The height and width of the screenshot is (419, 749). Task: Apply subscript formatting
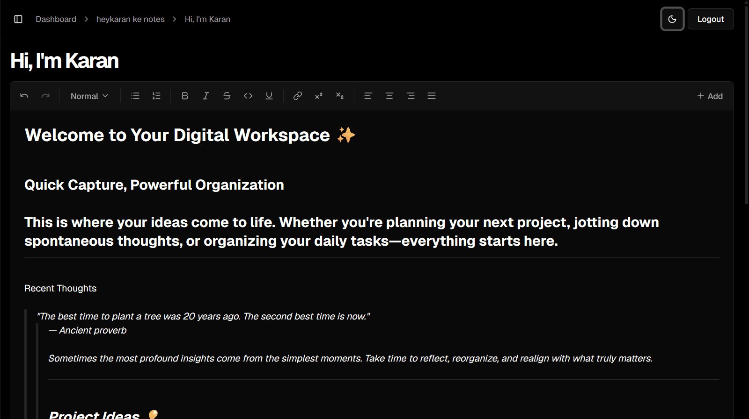pyautogui.click(x=340, y=96)
